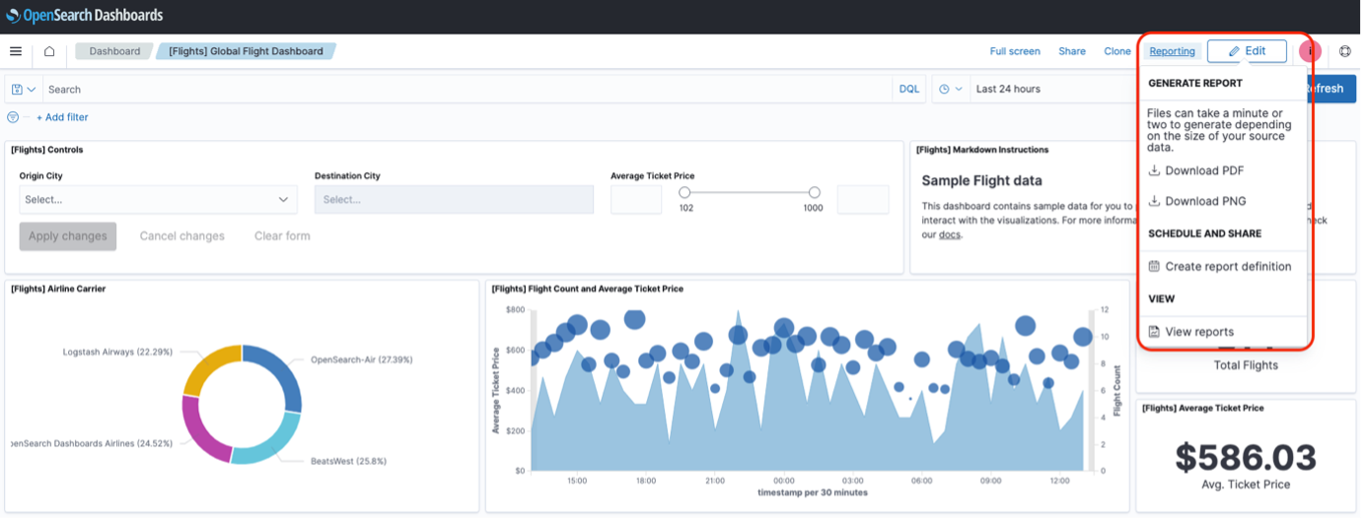1365x520 pixels.
Task: Click the Edit button
Action: coord(1247,51)
